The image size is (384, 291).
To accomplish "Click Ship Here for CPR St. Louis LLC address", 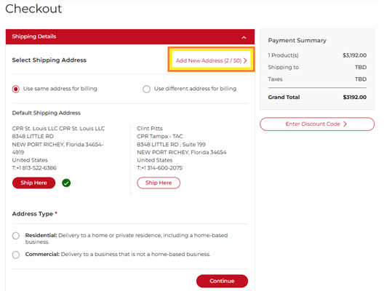I will point(33,183).
